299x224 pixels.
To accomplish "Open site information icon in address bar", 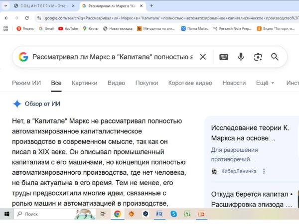I will click(39, 18).
